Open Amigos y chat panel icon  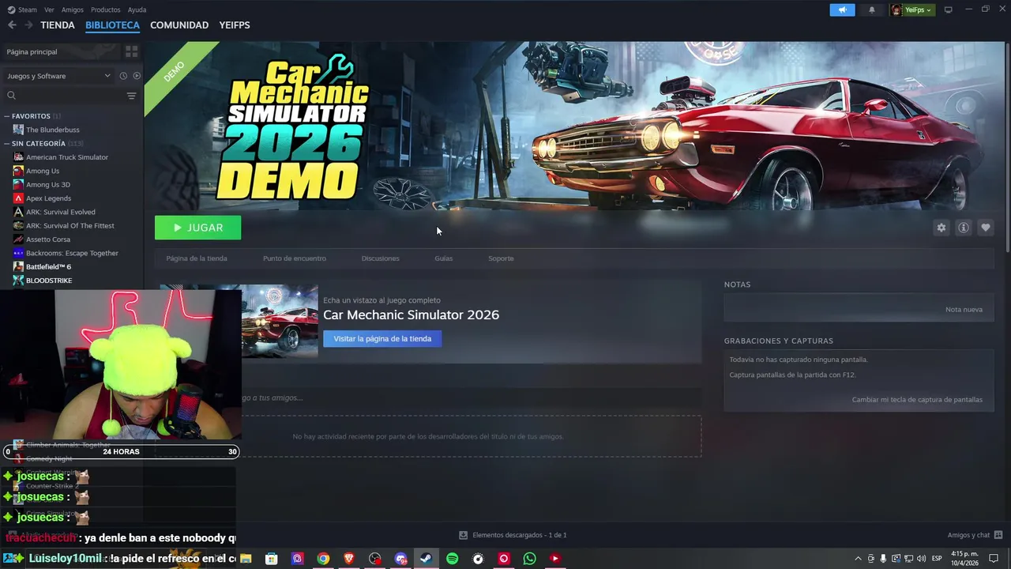tap(998, 535)
